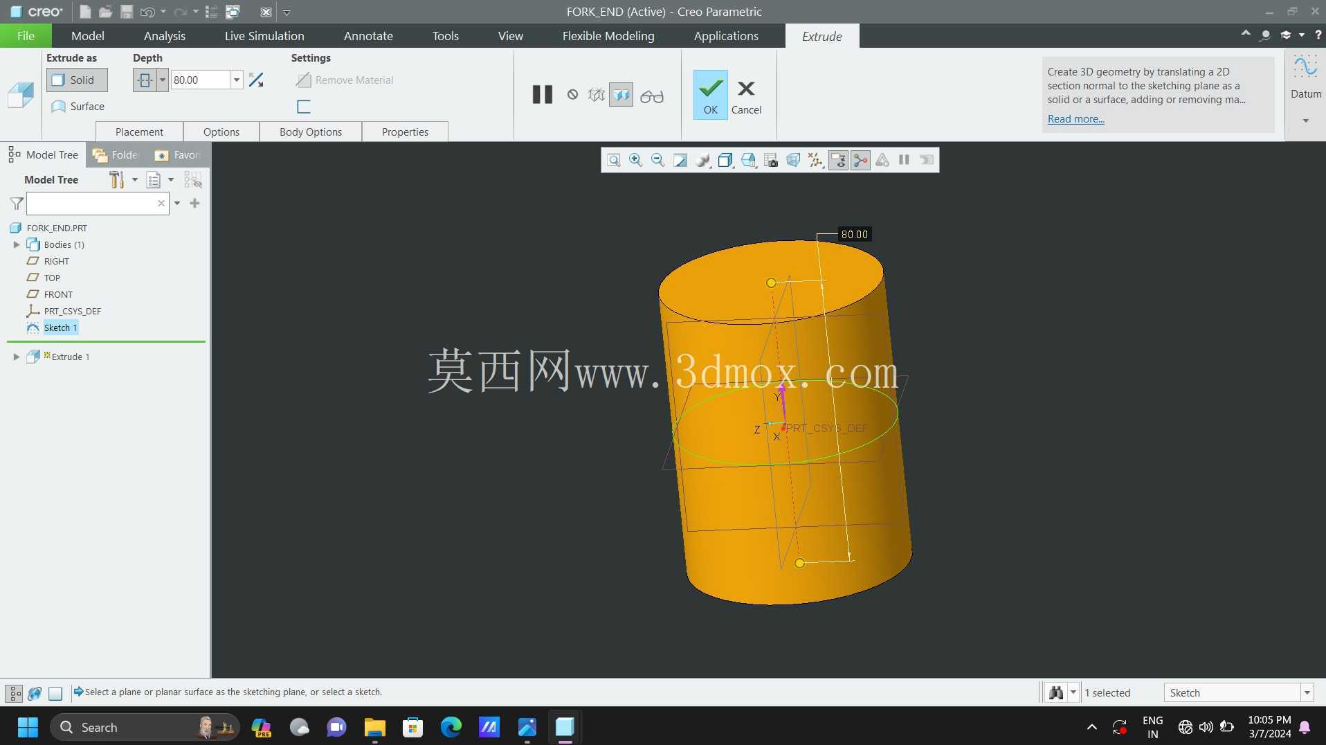Click the Close window X icon in quick access
This screenshot has height=745, width=1326.
(x=266, y=12)
